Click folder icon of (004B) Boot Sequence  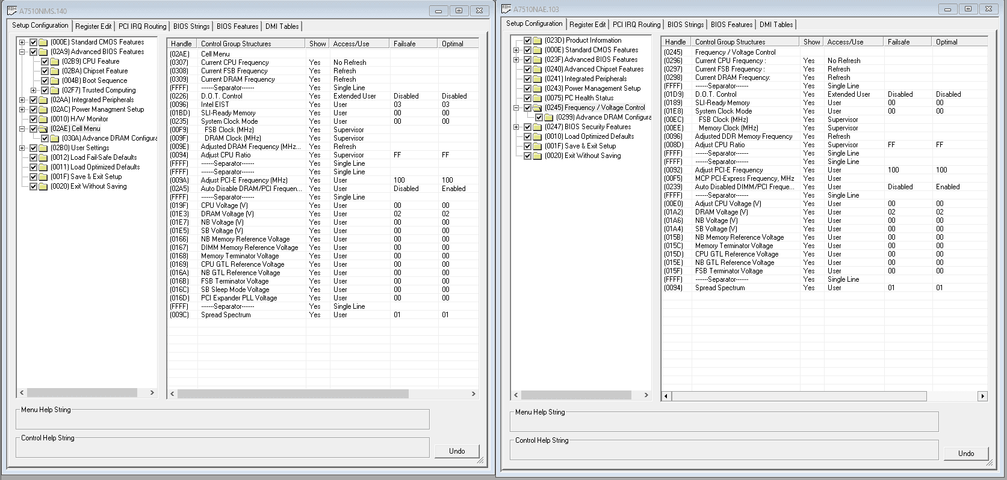[x=55, y=81]
